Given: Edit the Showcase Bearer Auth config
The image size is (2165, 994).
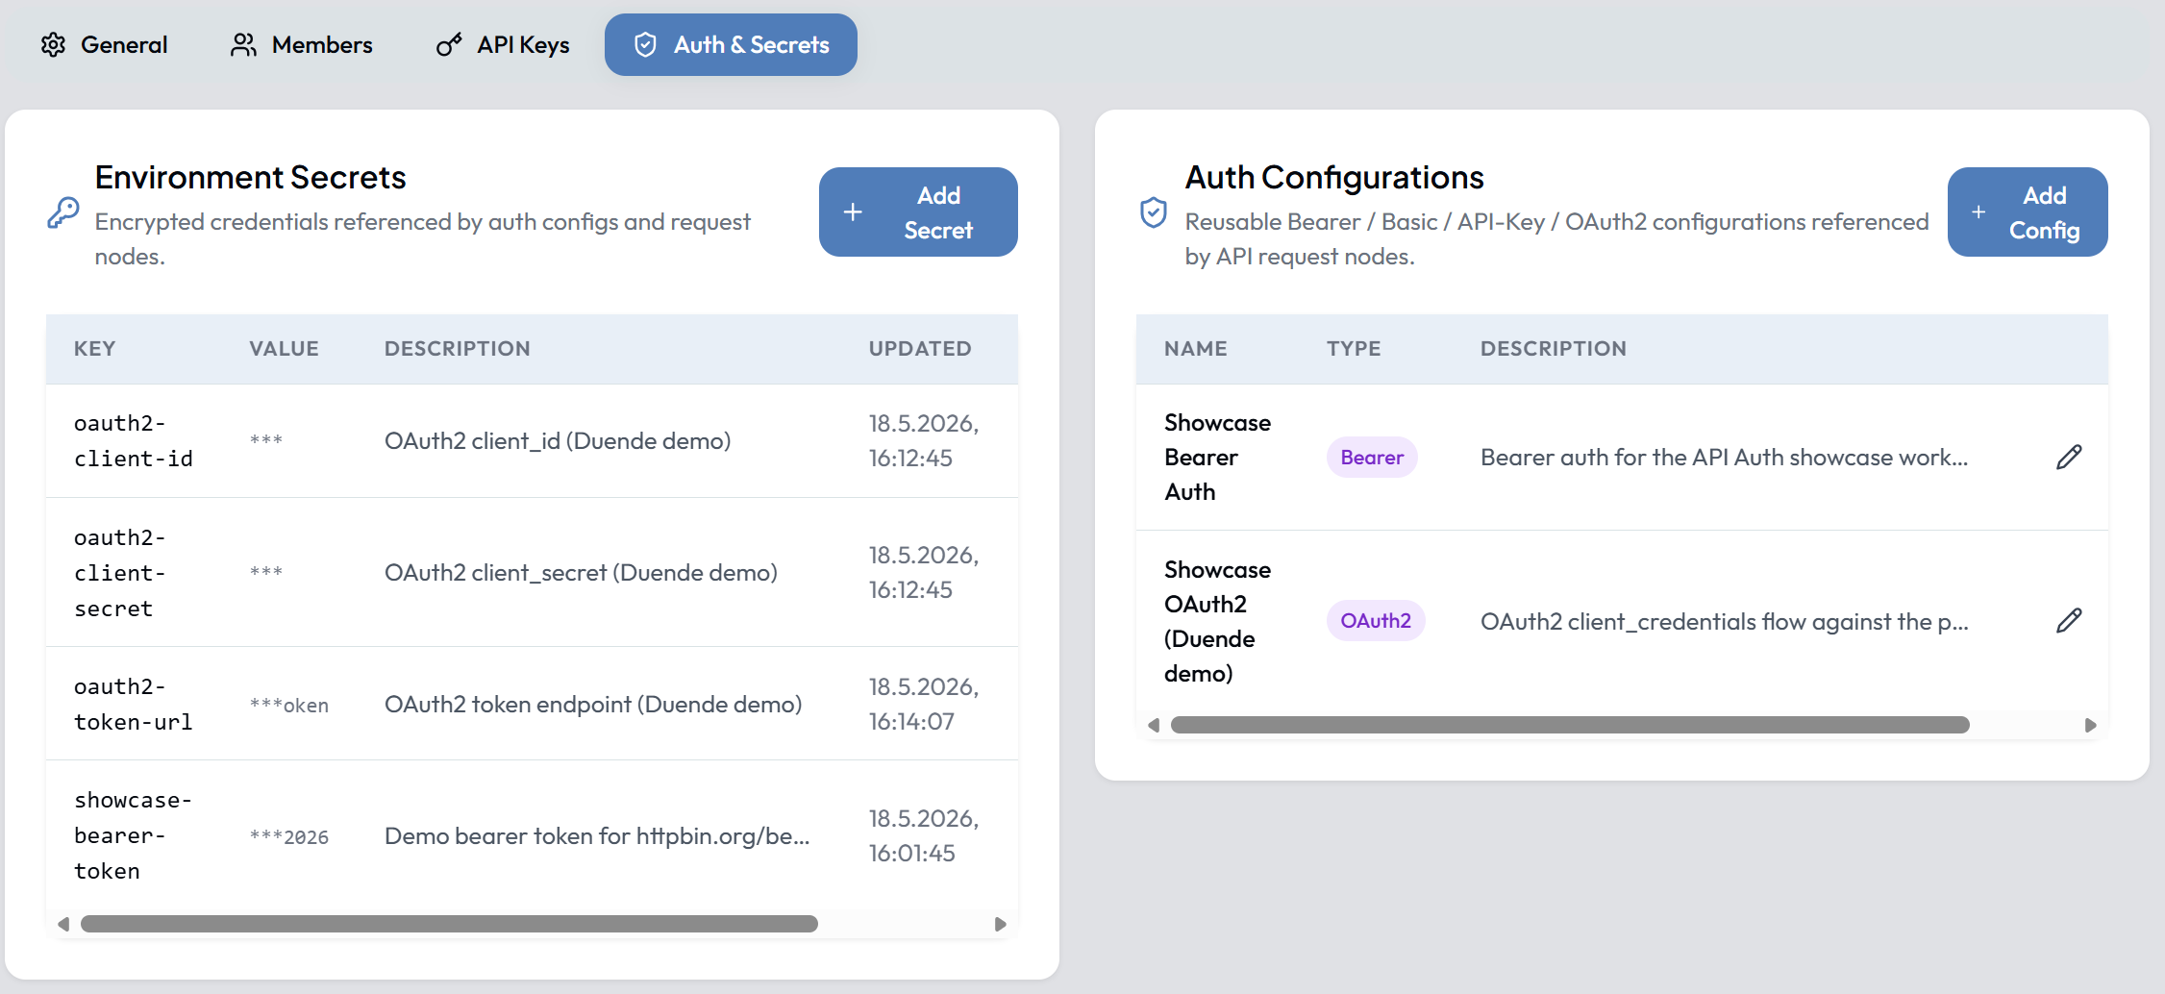Looking at the screenshot, I should (2069, 458).
